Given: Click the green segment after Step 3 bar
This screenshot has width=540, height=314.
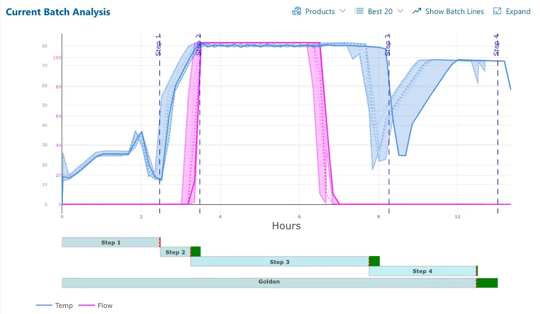Looking at the screenshot, I should coord(375,262).
